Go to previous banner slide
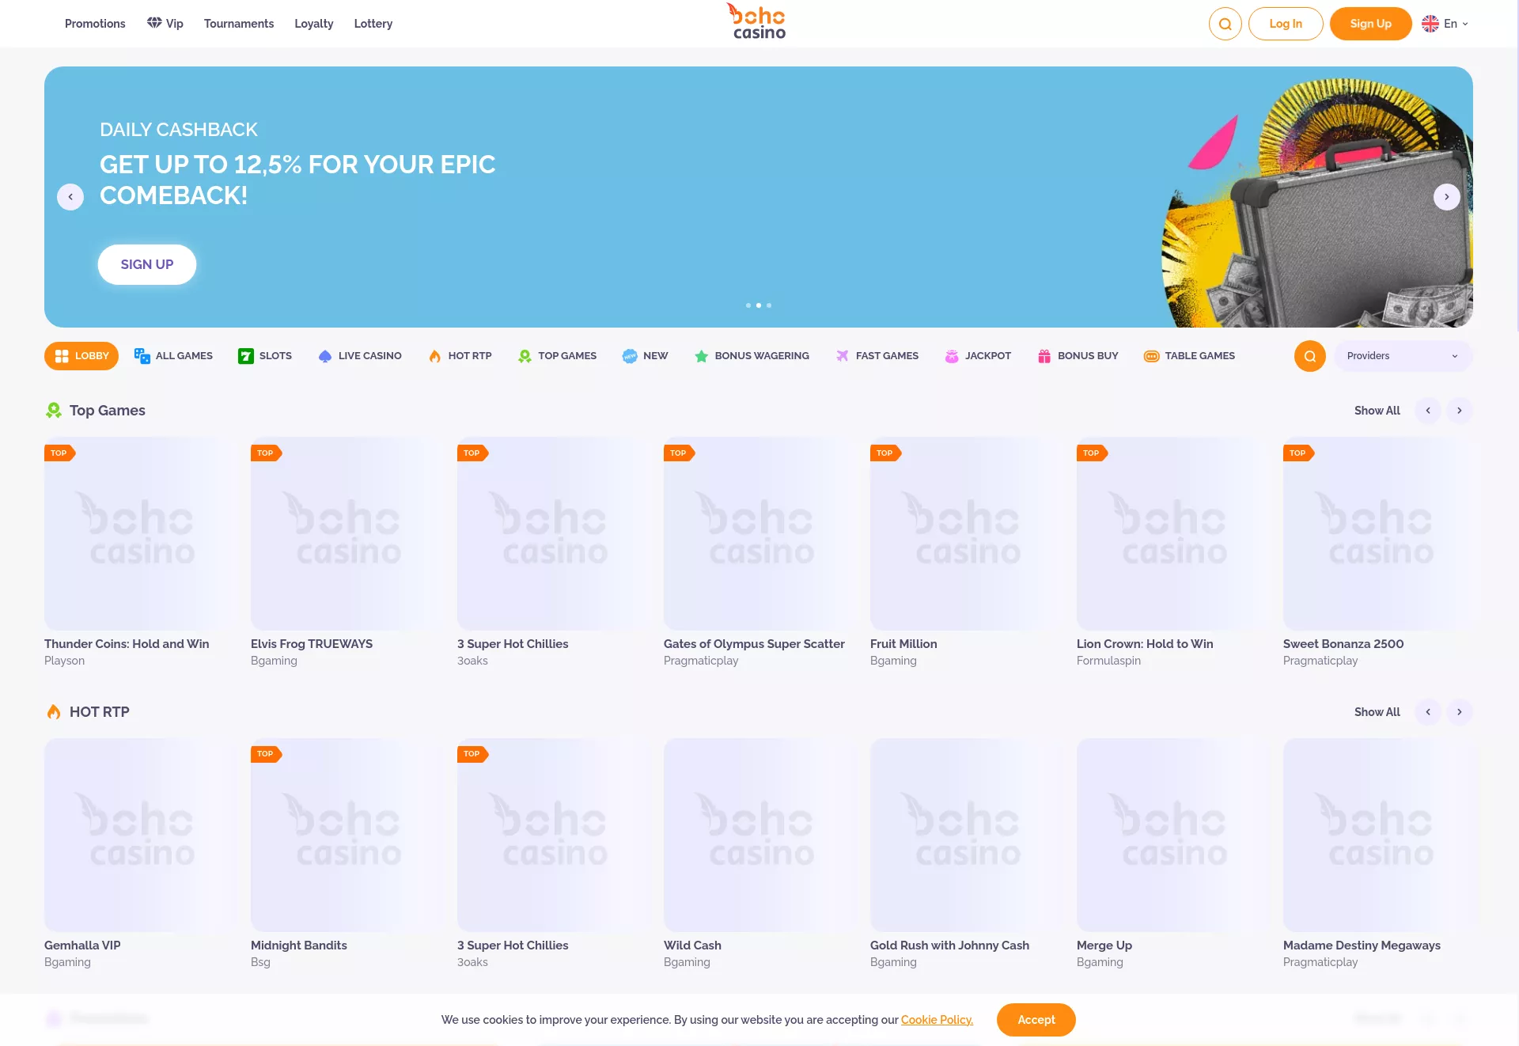 pos(70,197)
